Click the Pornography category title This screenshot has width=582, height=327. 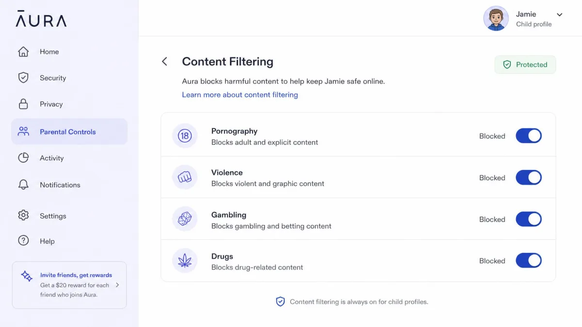pyautogui.click(x=234, y=131)
